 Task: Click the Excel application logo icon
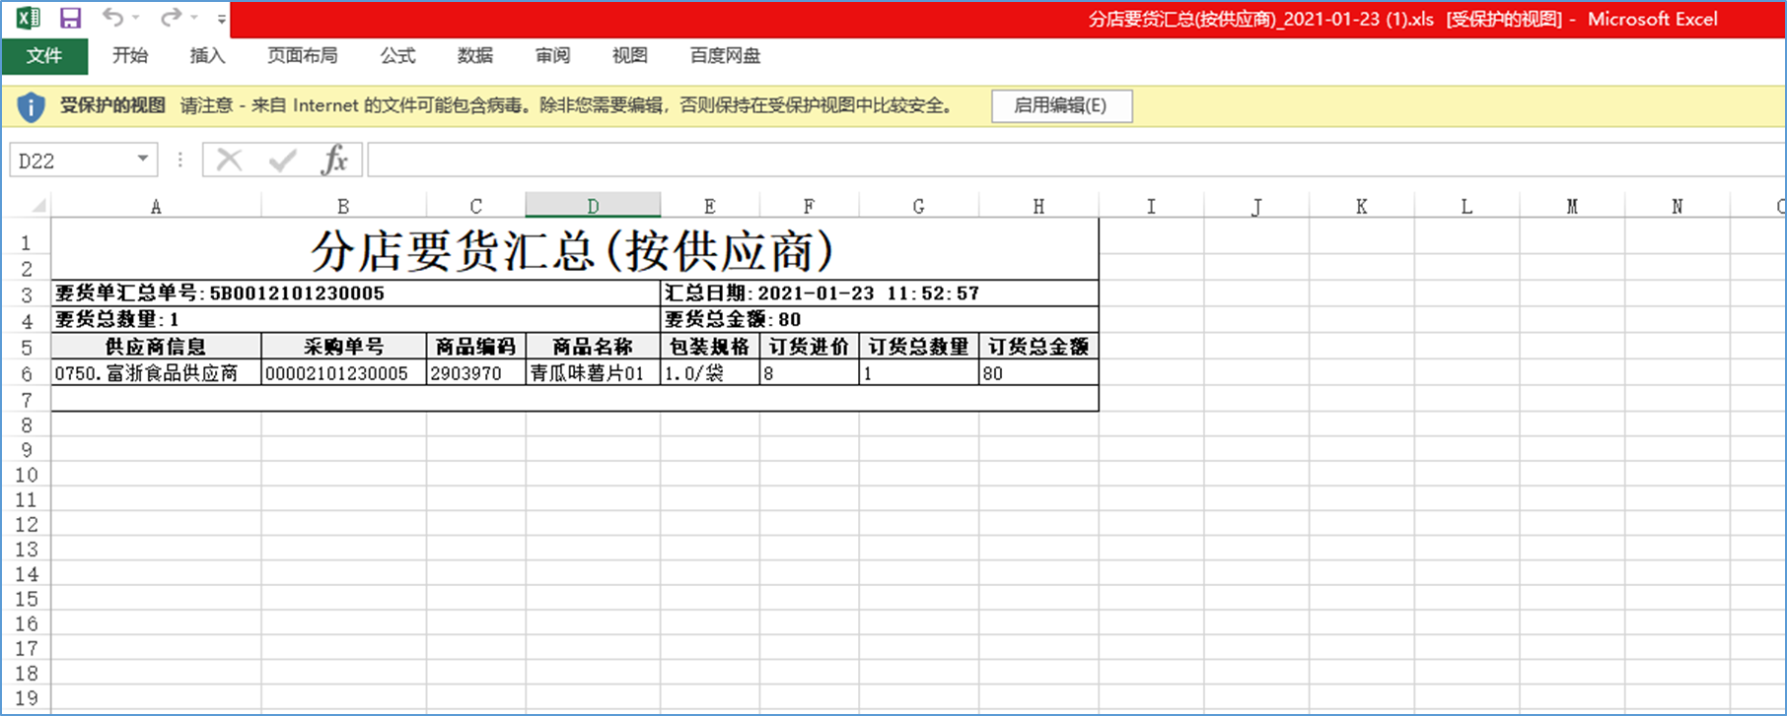pyautogui.click(x=29, y=18)
